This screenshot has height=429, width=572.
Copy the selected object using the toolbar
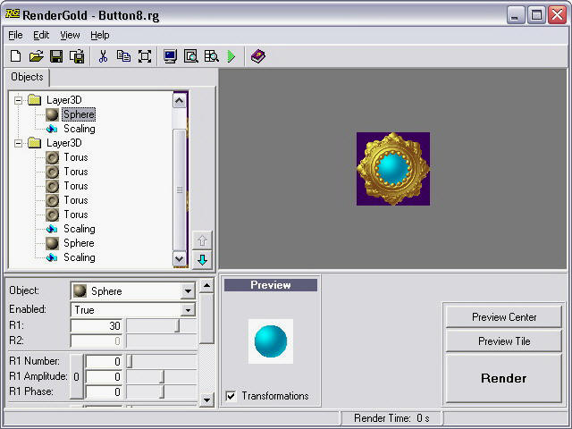(x=123, y=56)
